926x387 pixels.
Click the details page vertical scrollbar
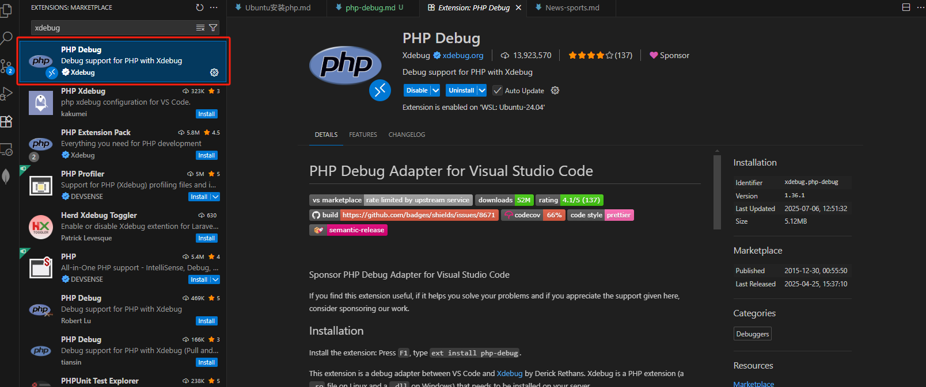[717, 192]
